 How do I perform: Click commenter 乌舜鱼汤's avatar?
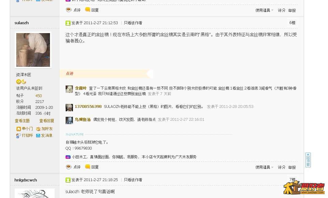coord(69,120)
